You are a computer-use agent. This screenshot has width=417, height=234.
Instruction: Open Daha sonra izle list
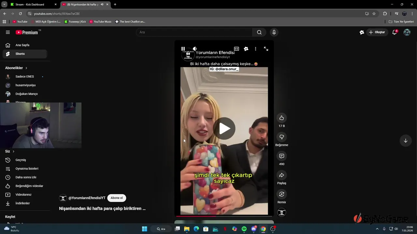[x=25, y=177]
